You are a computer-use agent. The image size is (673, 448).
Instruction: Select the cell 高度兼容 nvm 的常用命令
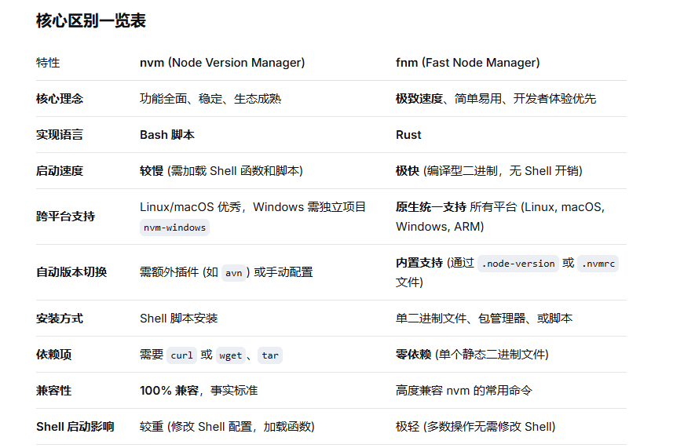tap(464, 390)
